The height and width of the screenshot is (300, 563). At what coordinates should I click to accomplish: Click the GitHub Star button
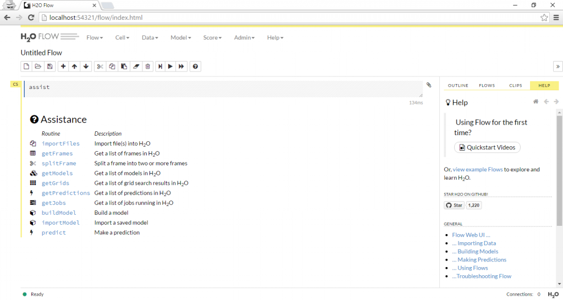pyautogui.click(x=454, y=205)
